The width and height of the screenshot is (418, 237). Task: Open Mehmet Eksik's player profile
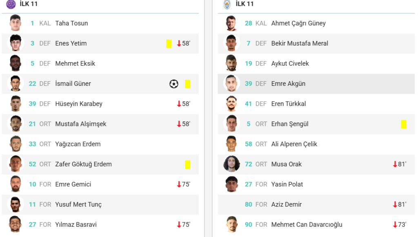tap(75, 63)
